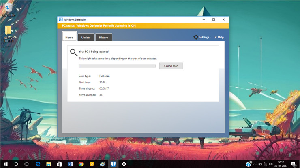
Task: Cancel the running scan
Action: click(171, 66)
